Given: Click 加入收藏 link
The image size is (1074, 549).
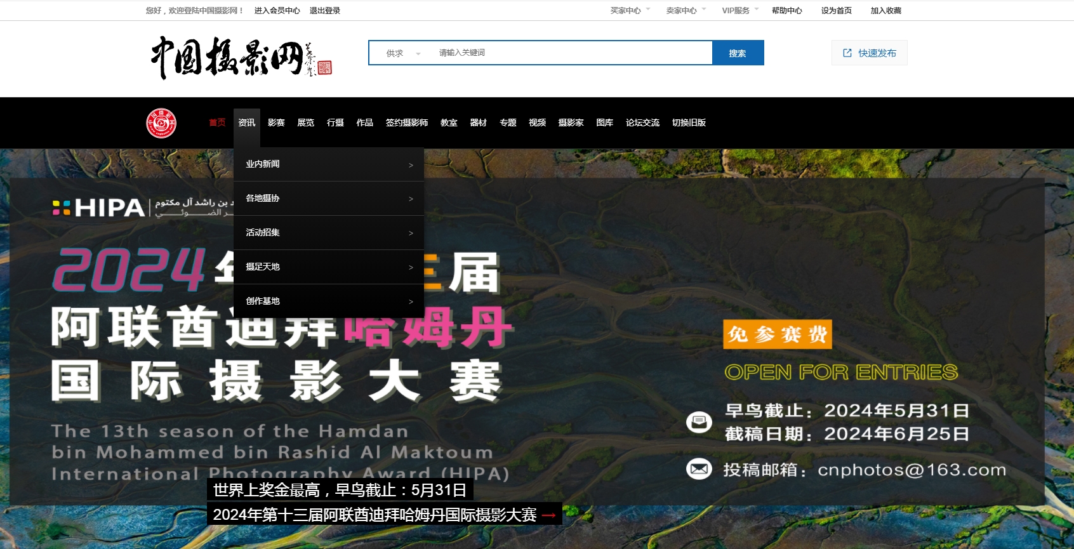Looking at the screenshot, I should click(x=886, y=11).
